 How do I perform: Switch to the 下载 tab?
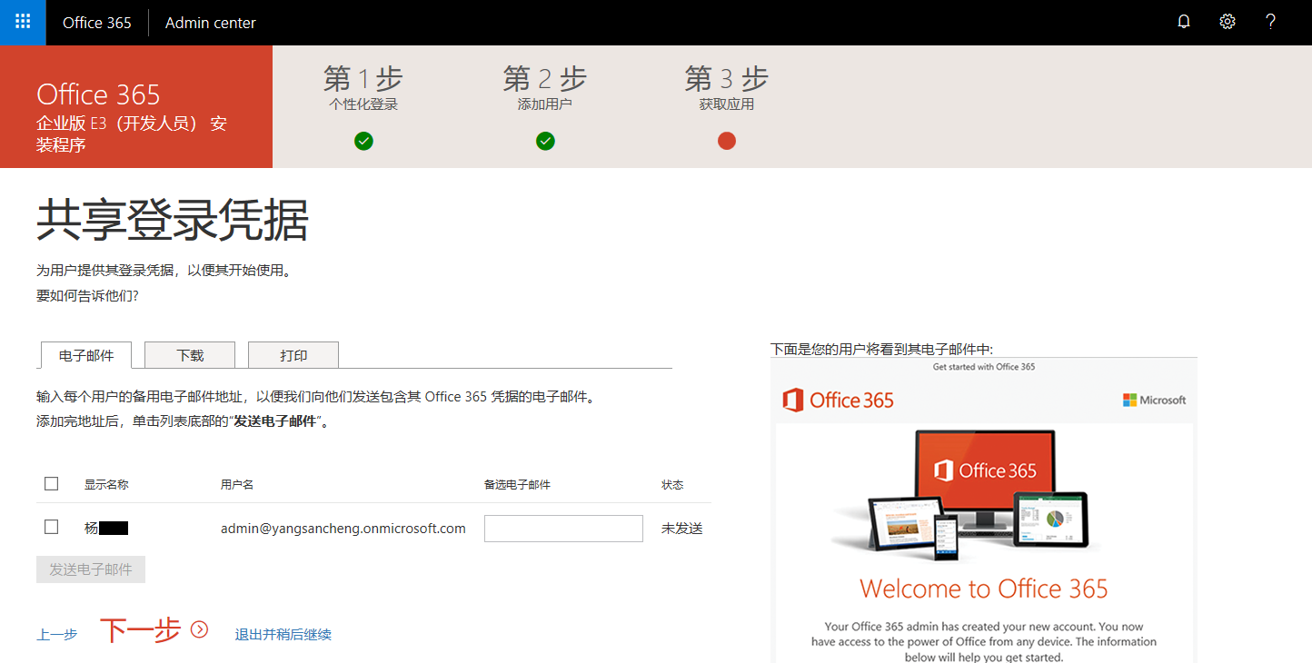point(190,355)
